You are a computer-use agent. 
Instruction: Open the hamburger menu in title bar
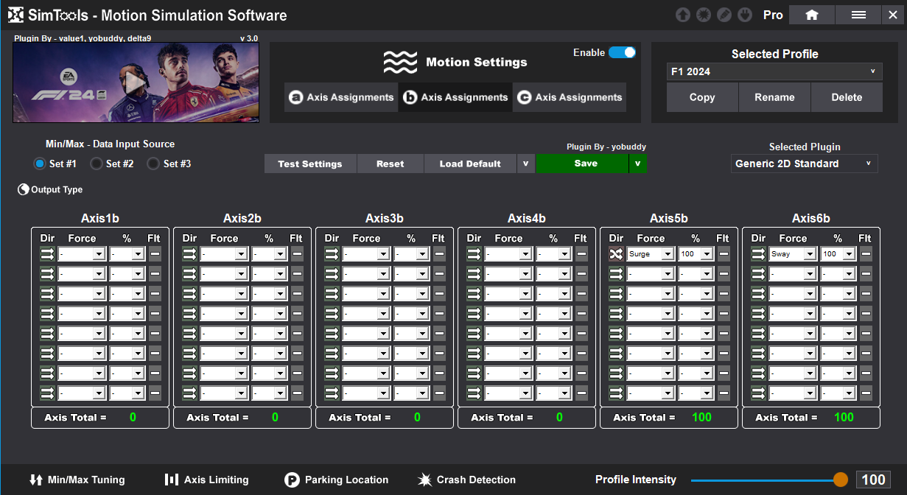858,15
